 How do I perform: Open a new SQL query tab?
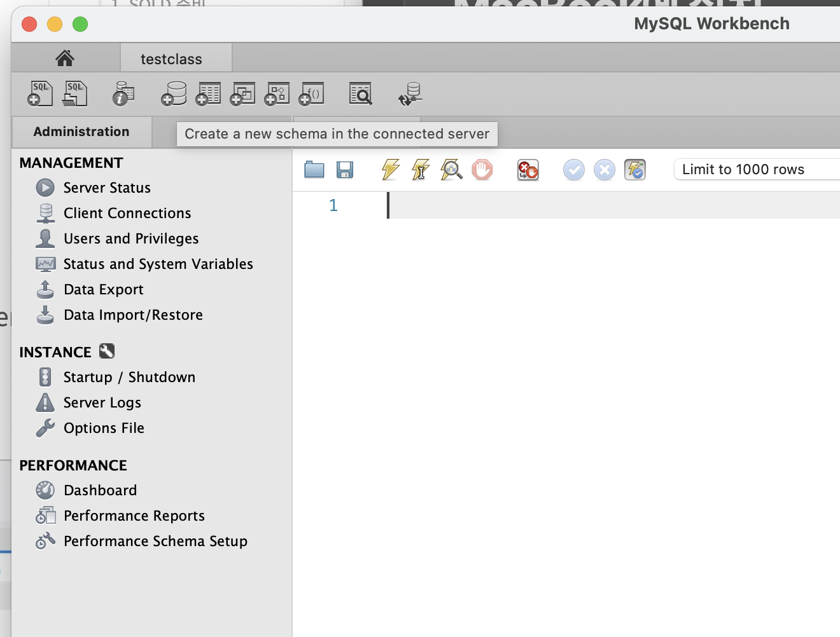click(x=39, y=93)
